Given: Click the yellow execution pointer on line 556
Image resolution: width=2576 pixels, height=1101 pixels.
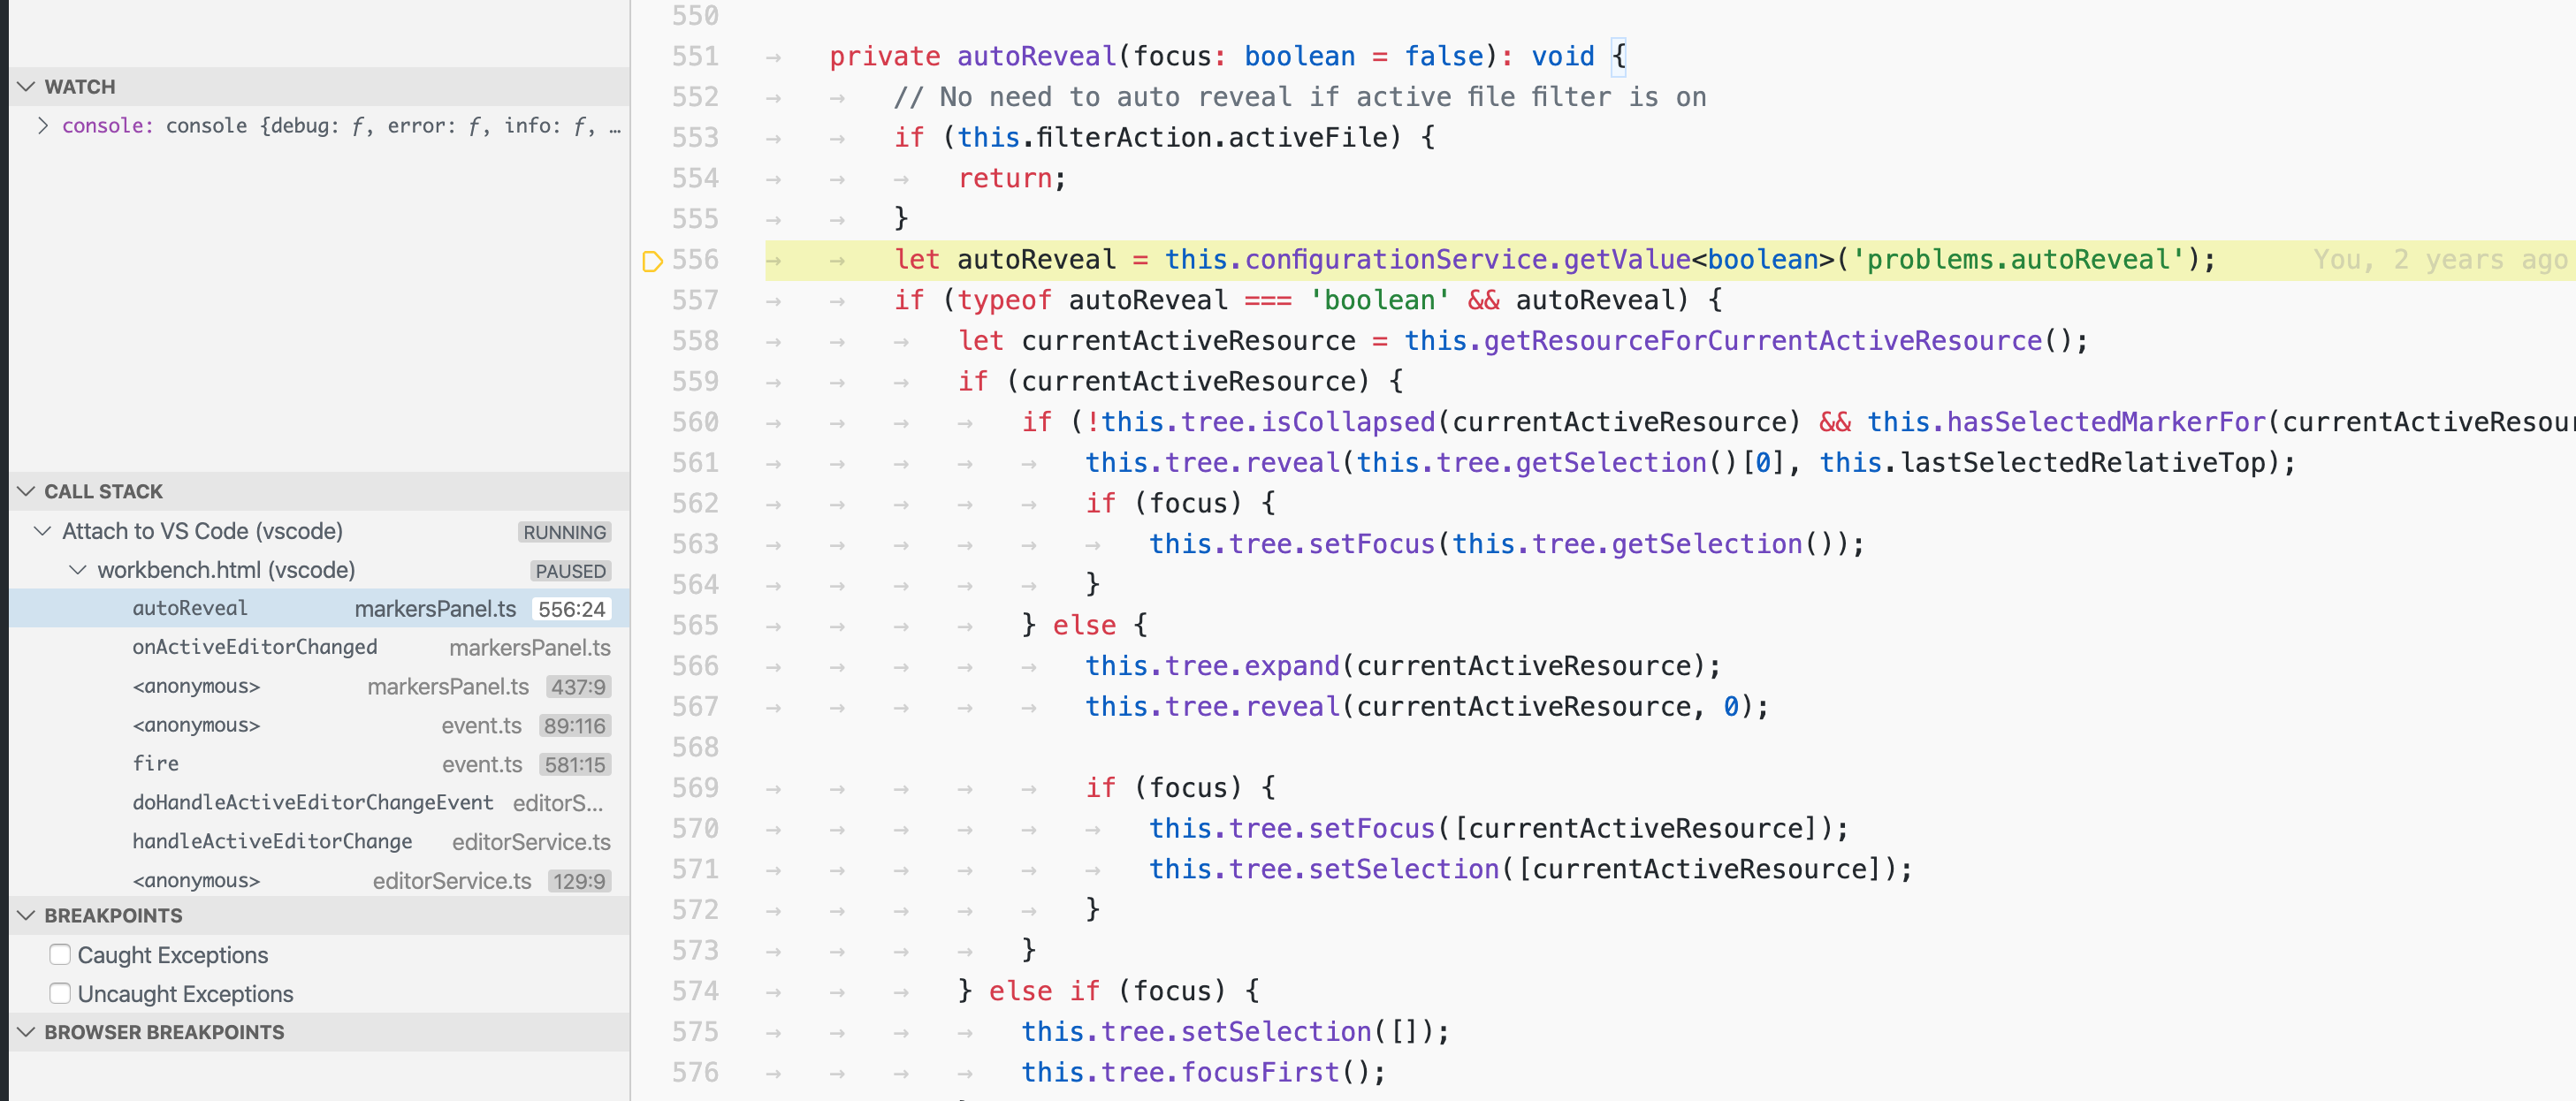Looking at the screenshot, I should click(x=655, y=259).
